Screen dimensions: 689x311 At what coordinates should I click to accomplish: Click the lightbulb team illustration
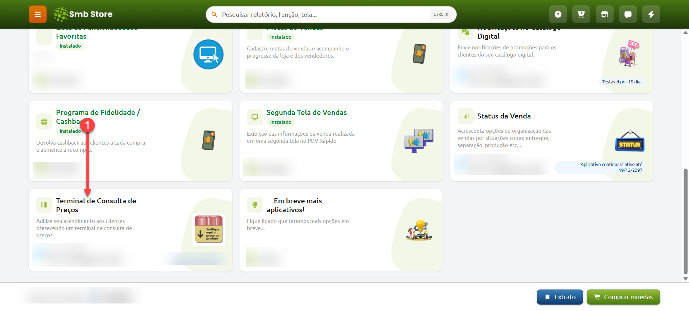click(x=419, y=230)
